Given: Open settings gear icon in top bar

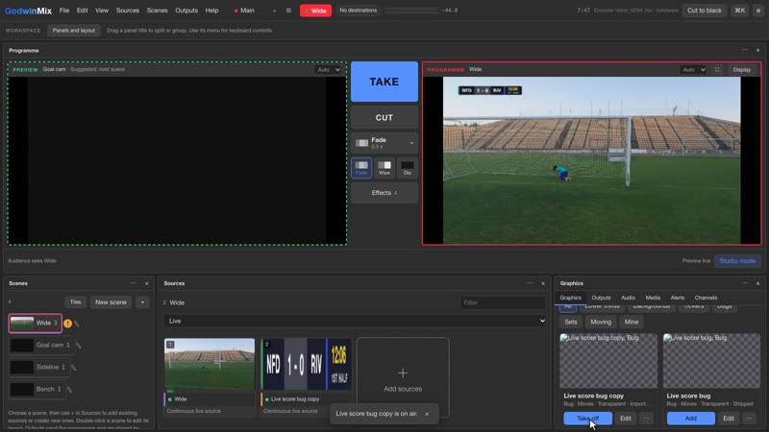Looking at the screenshot, I should click(x=758, y=11).
